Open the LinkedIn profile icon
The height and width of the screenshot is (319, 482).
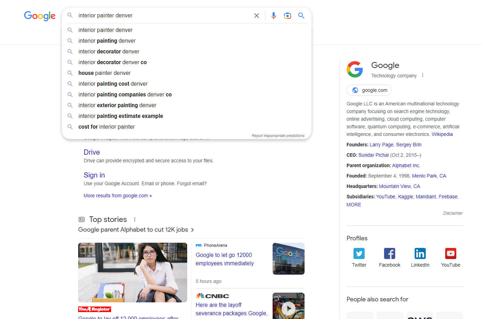(420, 253)
